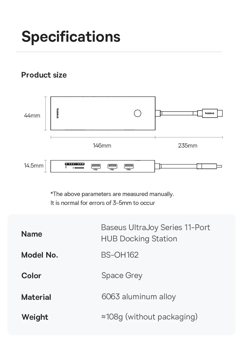Click the product name 'Baseus UltraJoy Series 11-Port'

click(x=155, y=227)
